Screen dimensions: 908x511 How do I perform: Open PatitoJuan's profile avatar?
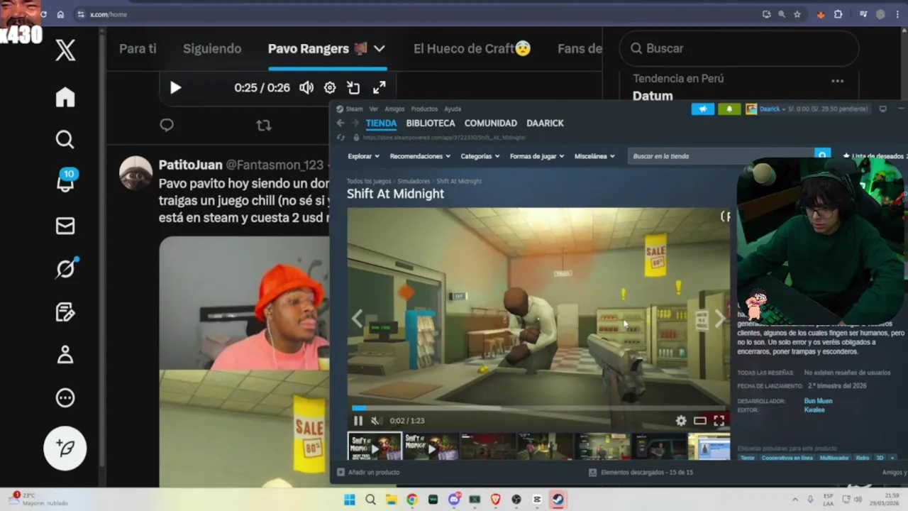[135, 173]
